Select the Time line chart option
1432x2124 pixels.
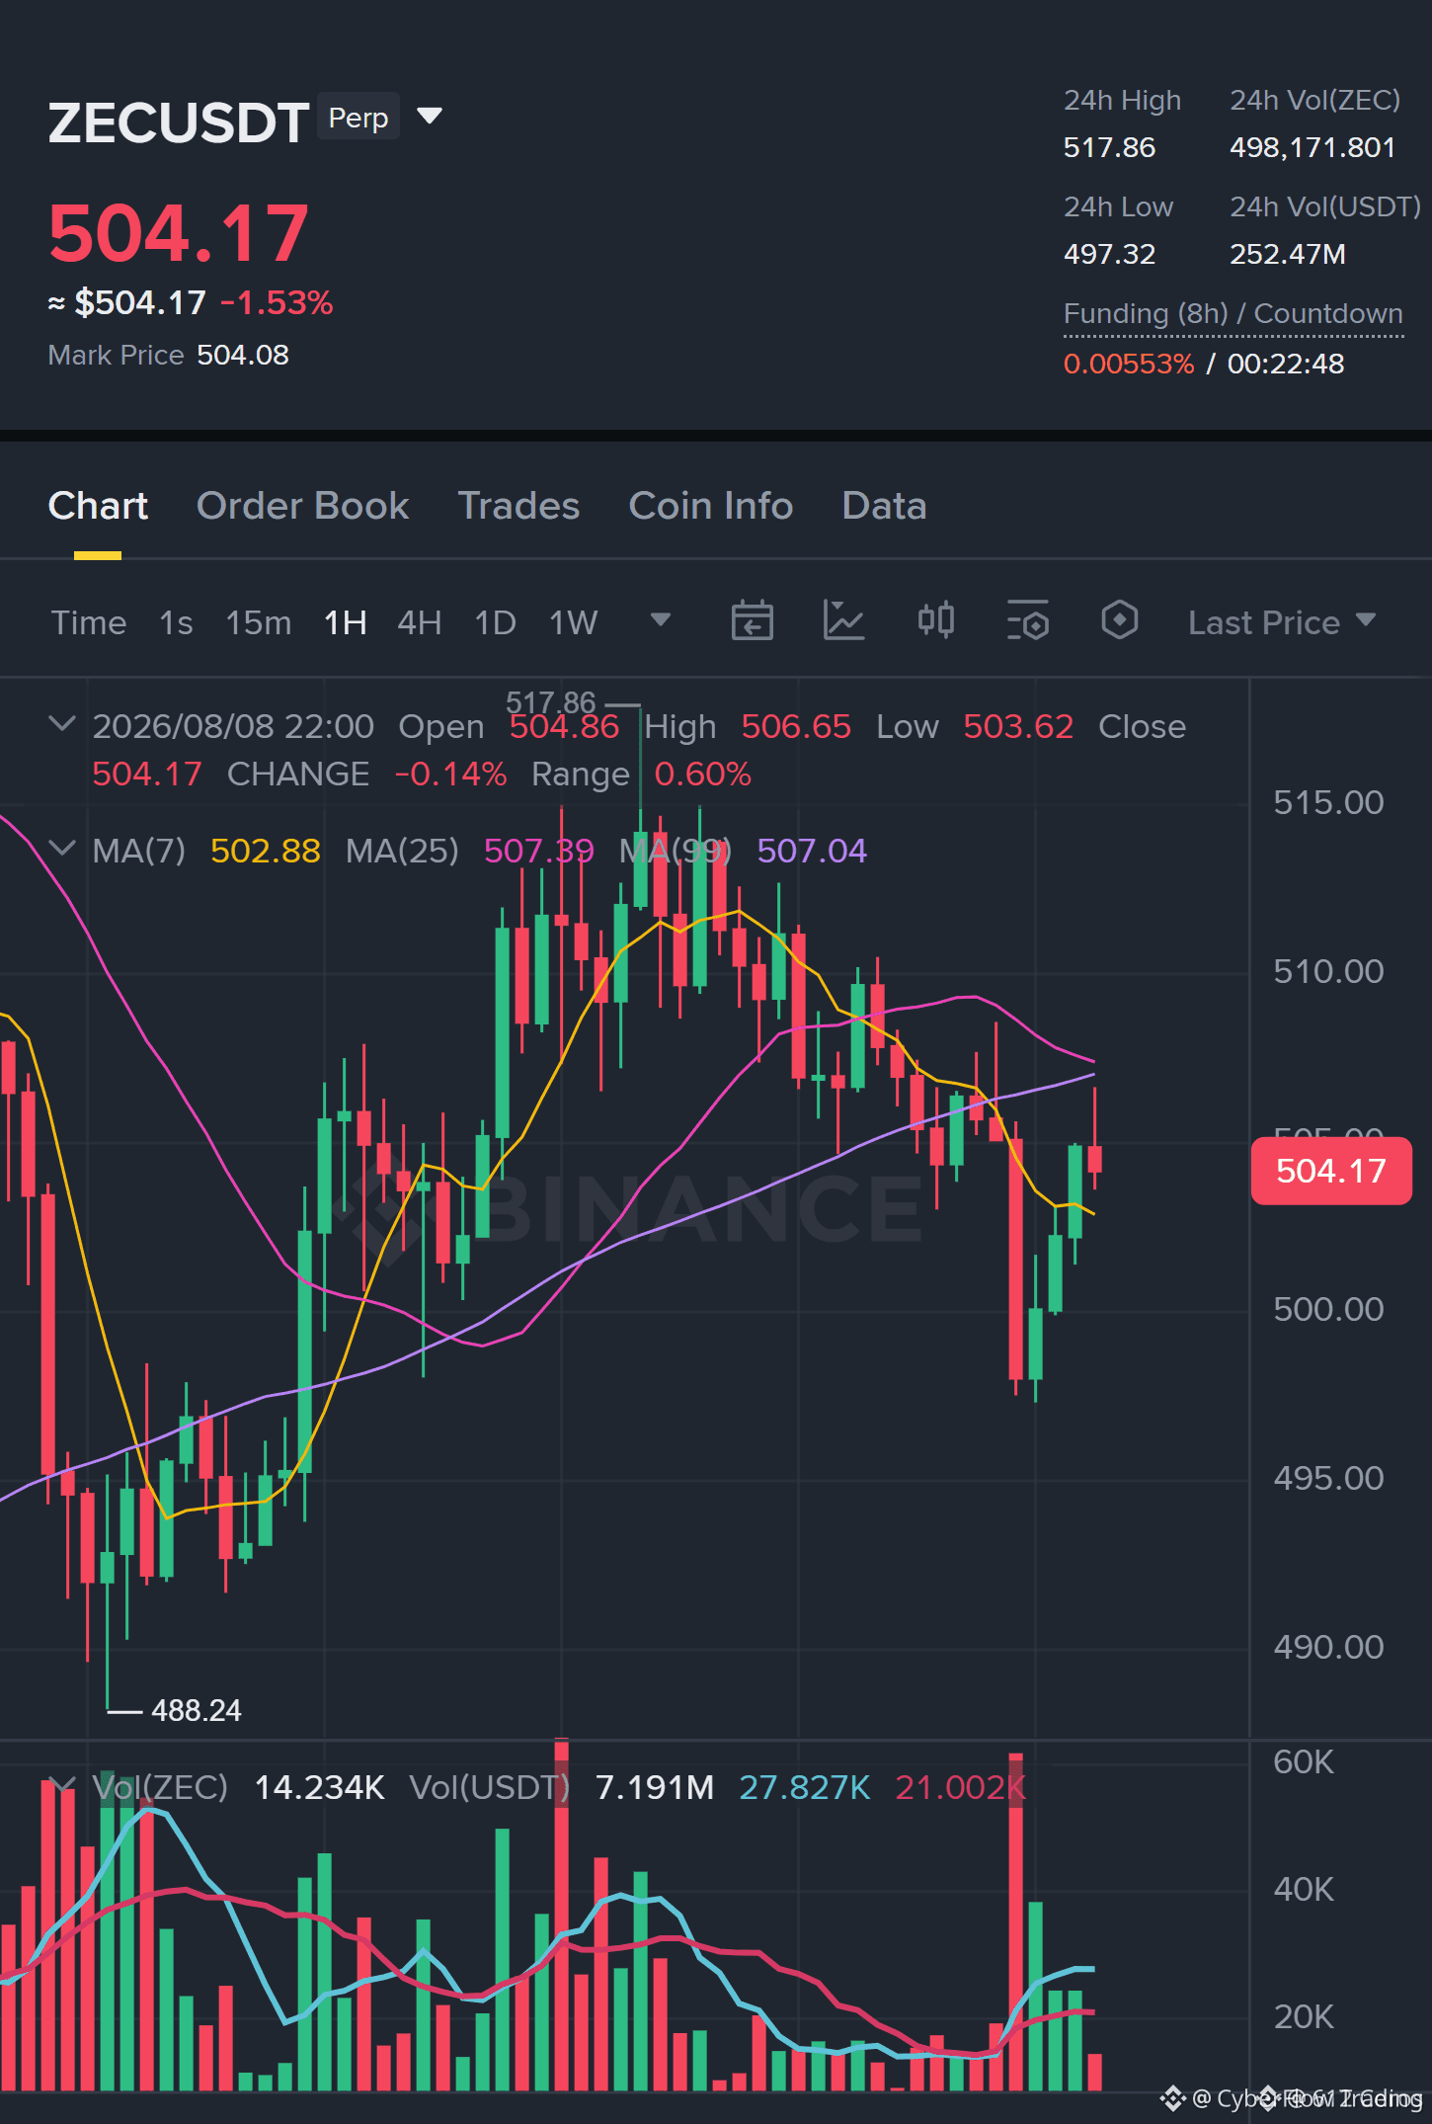point(89,622)
